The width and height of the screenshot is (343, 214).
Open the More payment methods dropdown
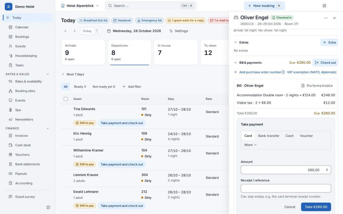[x=250, y=145]
